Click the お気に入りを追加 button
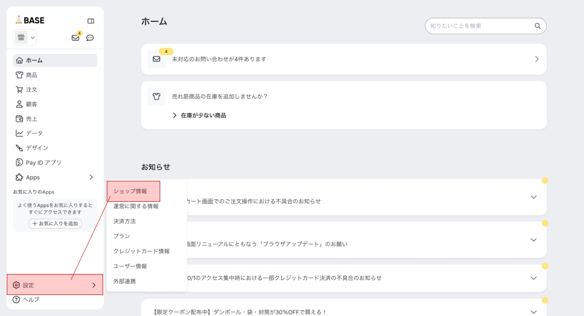 [x=55, y=224]
